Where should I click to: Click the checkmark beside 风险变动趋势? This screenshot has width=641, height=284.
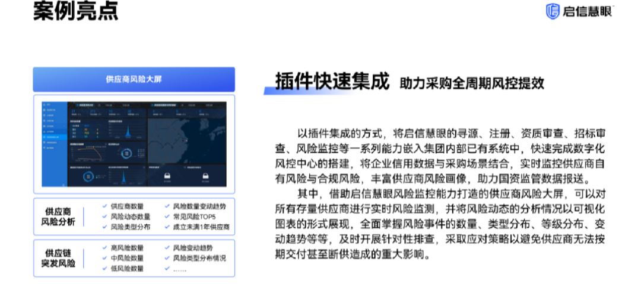(167, 247)
